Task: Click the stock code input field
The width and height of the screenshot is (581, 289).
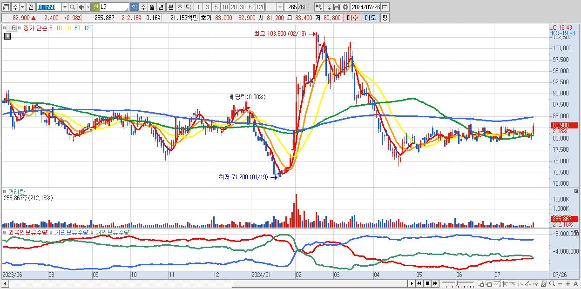Action: [48, 7]
